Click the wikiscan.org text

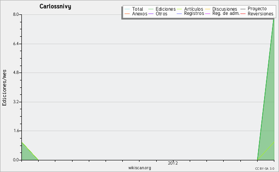pyautogui.click(x=139, y=168)
